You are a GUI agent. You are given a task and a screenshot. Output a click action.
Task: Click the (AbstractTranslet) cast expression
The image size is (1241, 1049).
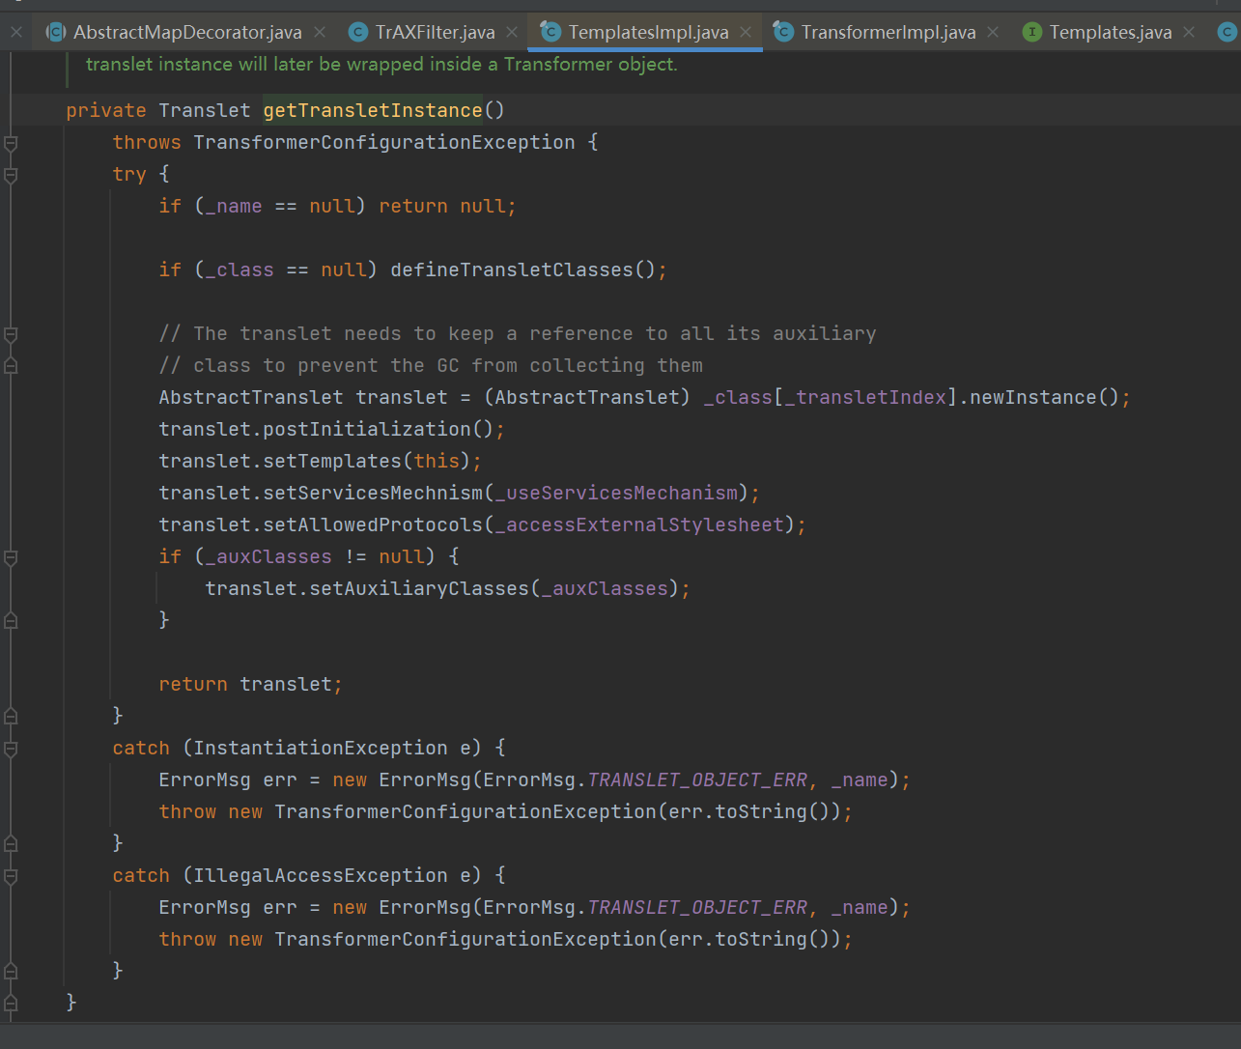[x=587, y=397]
